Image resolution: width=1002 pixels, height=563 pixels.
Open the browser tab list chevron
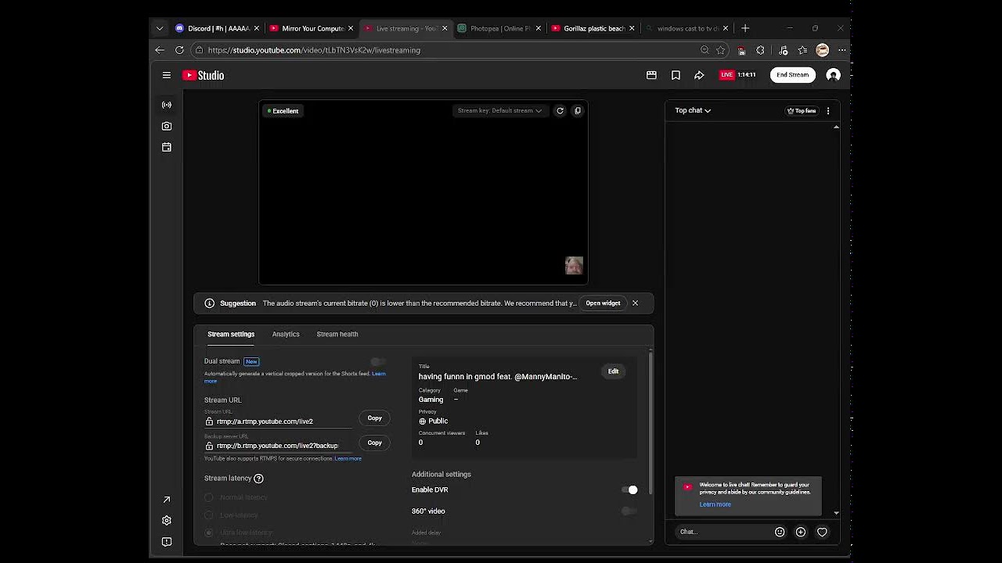pyautogui.click(x=160, y=28)
